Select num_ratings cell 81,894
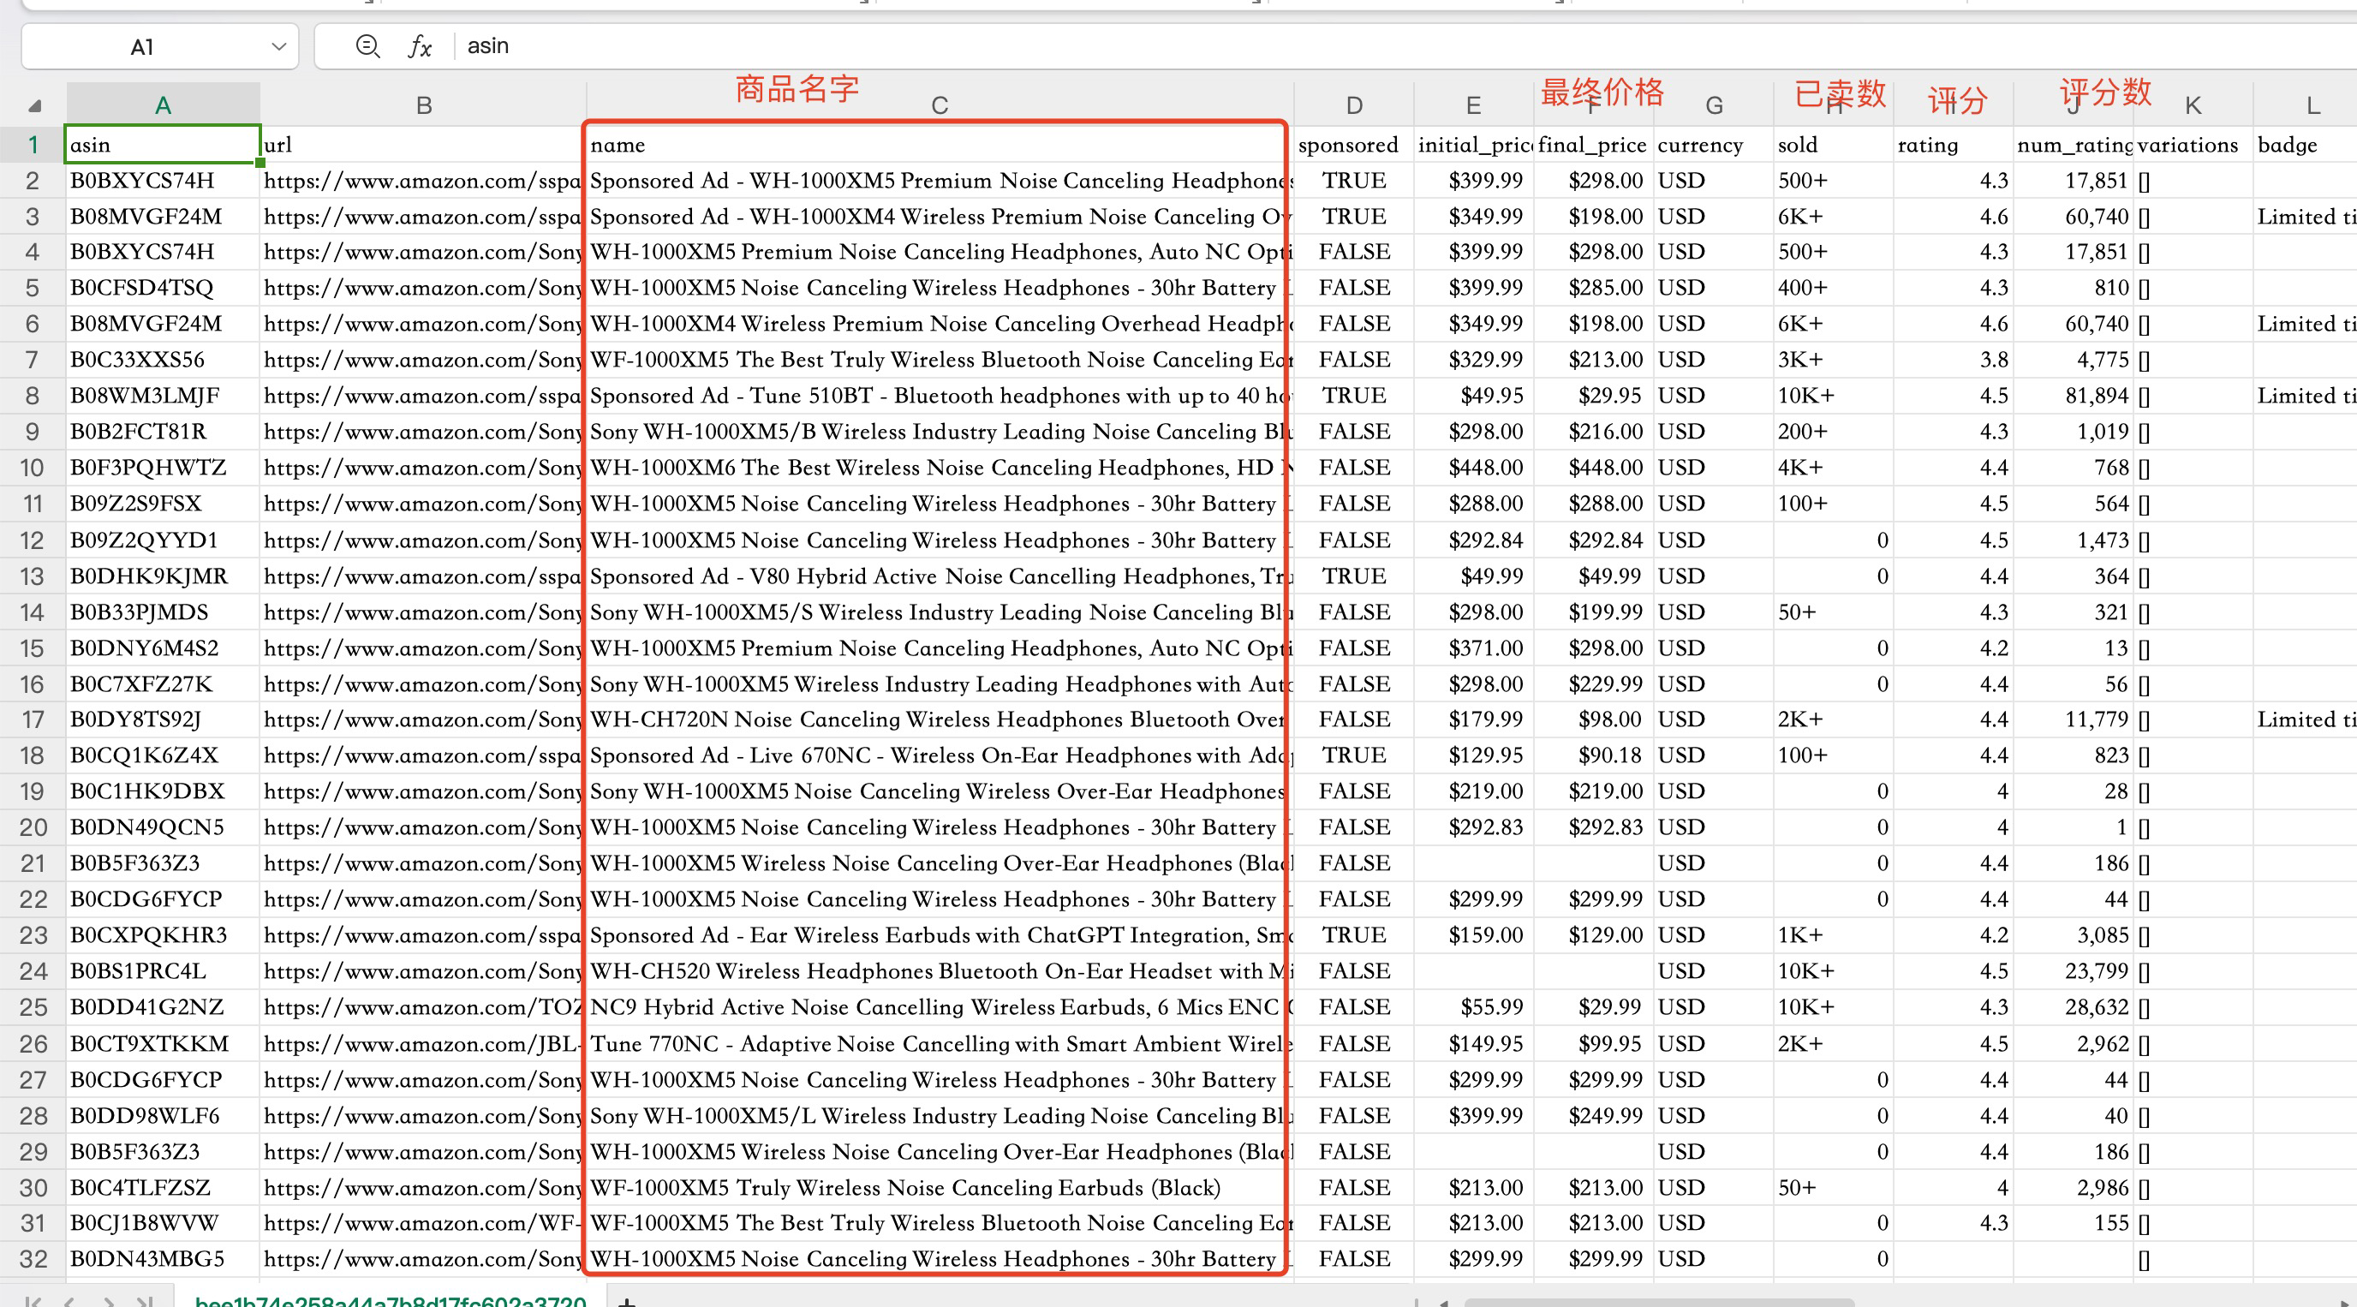Image resolution: width=2357 pixels, height=1307 pixels. coord(2074,396)
